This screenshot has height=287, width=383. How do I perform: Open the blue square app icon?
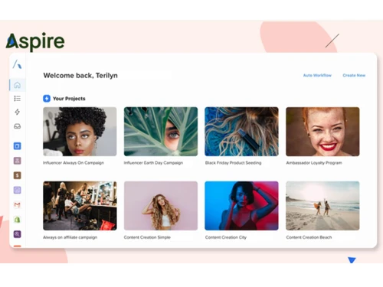[18, 146]
